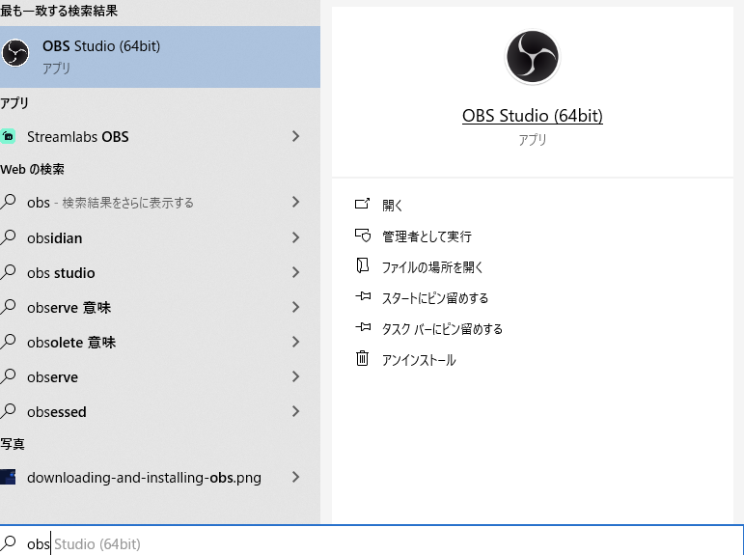Click the Streamlabs OBS app icon
Viewport: 744px width, 555px height.
[9, 137]
